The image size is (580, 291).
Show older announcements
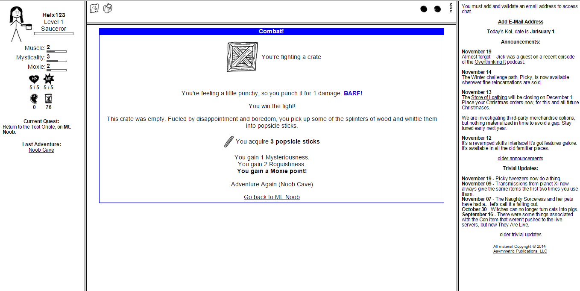click(520, 159)
